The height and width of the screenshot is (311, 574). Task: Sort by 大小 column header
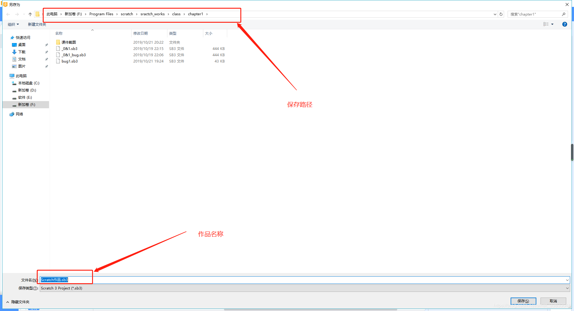click(209, 33)
